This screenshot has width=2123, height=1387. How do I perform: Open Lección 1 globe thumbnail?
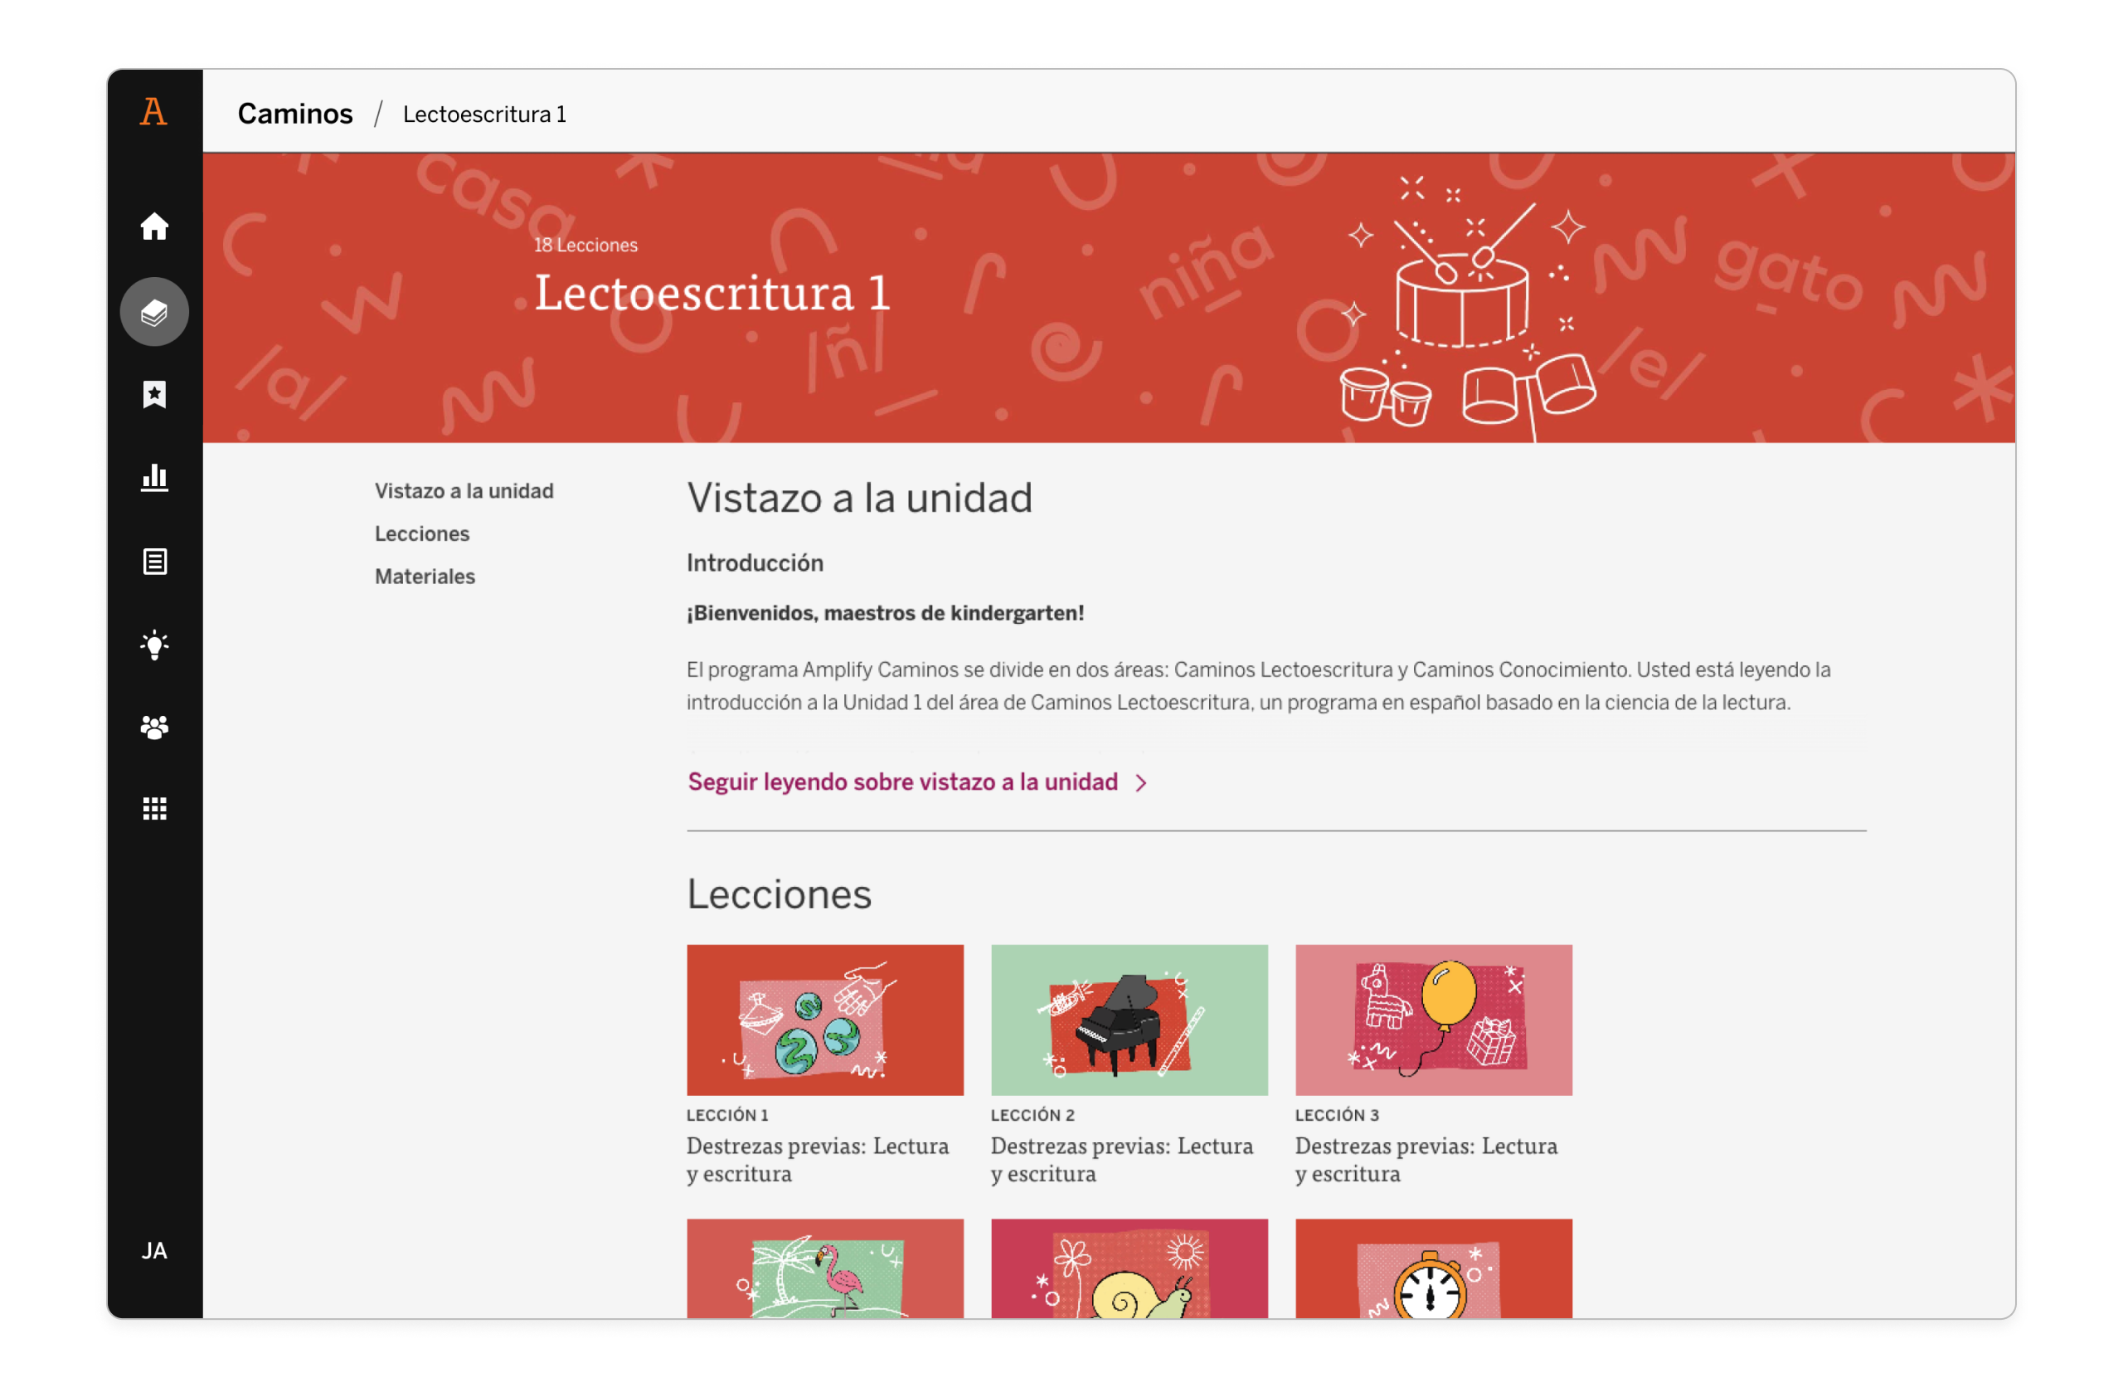coord(824,1020)
